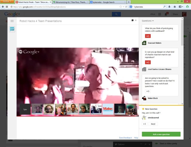The width and height of the screenshot is (191, 147).
Task: Close the Robot Hacks presentation overlay
Action: coord(136,20)
